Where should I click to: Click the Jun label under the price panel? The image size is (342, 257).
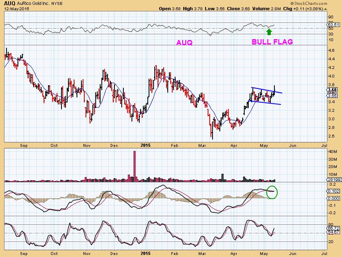(293, 146)
